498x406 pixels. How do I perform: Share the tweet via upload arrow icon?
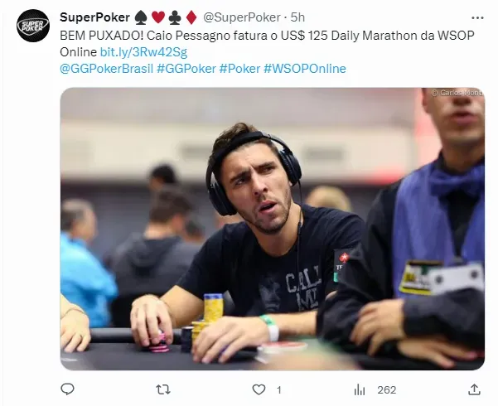(x=474, y=389)
